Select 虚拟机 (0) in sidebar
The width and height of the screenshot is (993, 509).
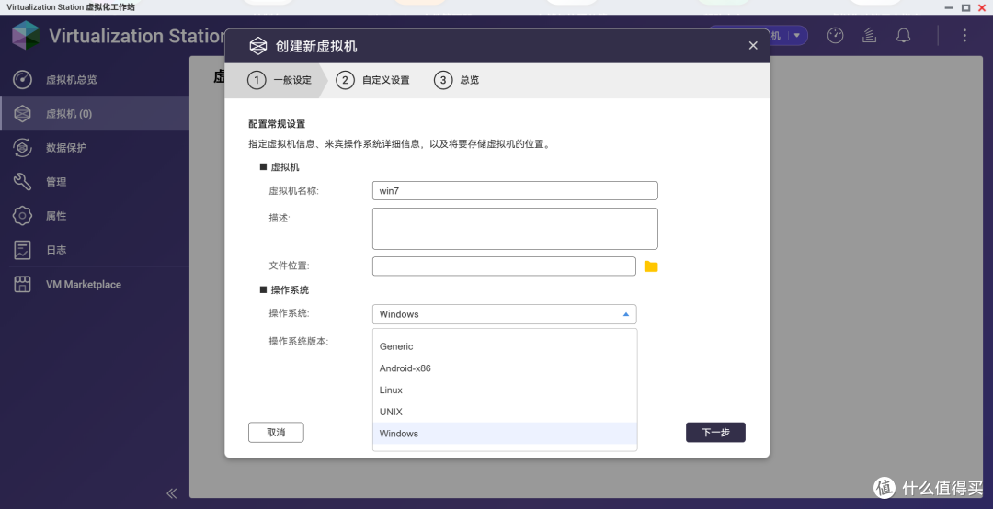pos(95,114)
